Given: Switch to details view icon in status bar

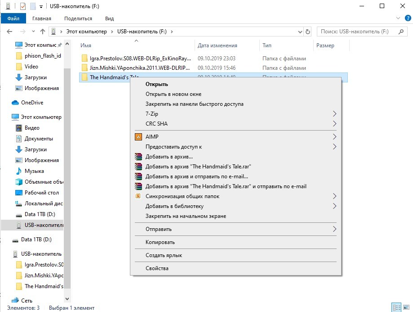Looking at the screenshot, I should pyautogui.click(x=396, y=307).
